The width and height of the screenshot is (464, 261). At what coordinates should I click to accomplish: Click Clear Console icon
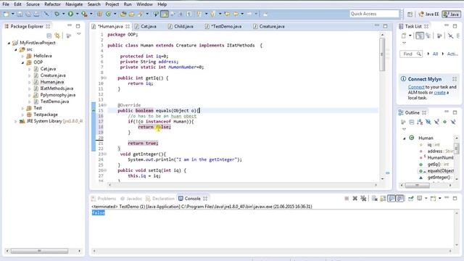coord(374,198)
